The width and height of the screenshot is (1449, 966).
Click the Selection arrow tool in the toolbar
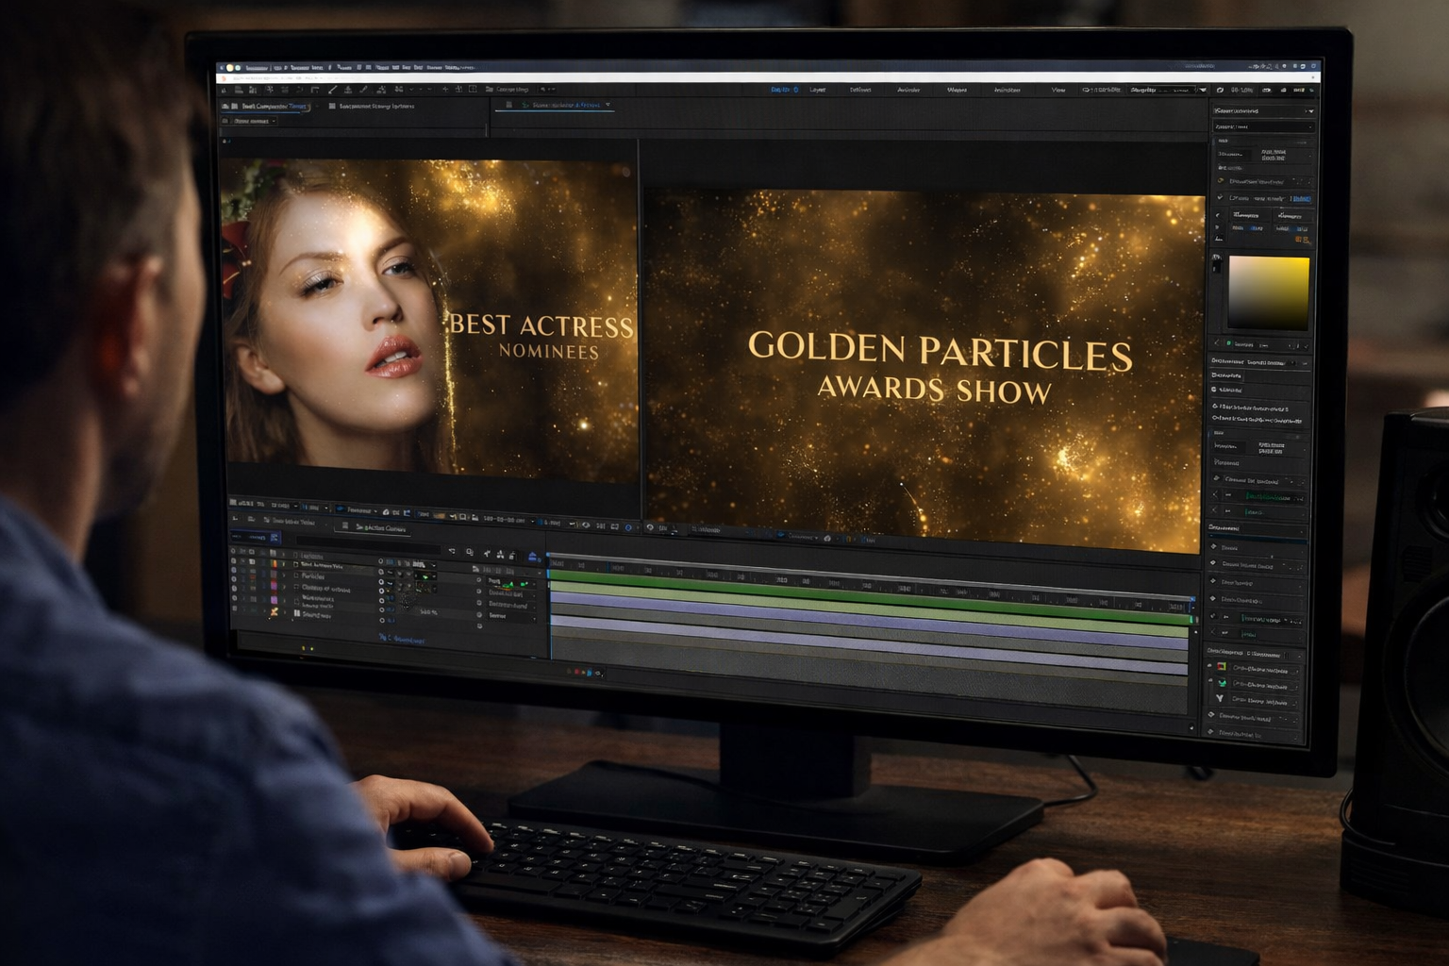[x=225, y=90]
